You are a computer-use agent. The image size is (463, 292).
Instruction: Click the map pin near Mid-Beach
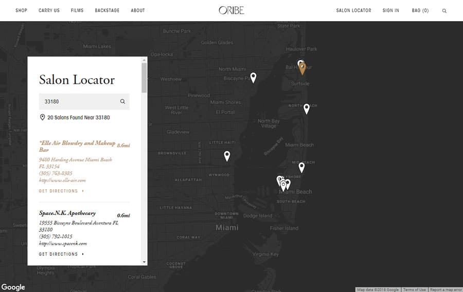301,167
